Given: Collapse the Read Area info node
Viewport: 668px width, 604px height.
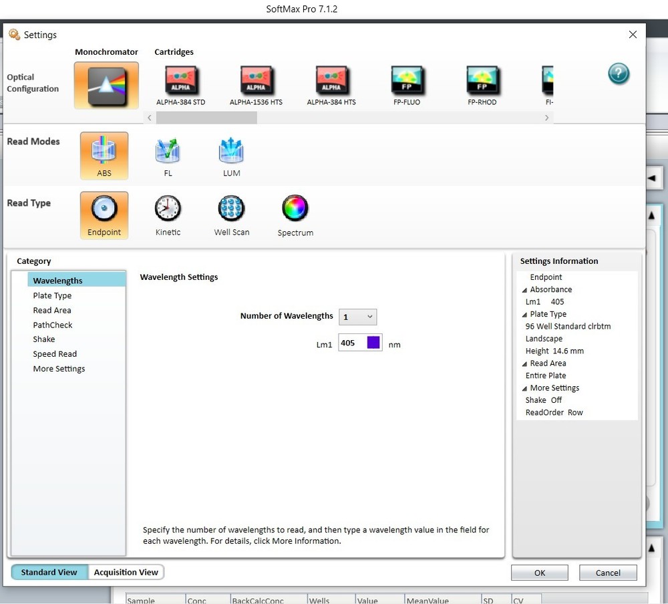Looking at the screenshot, I should pos(524,364).
